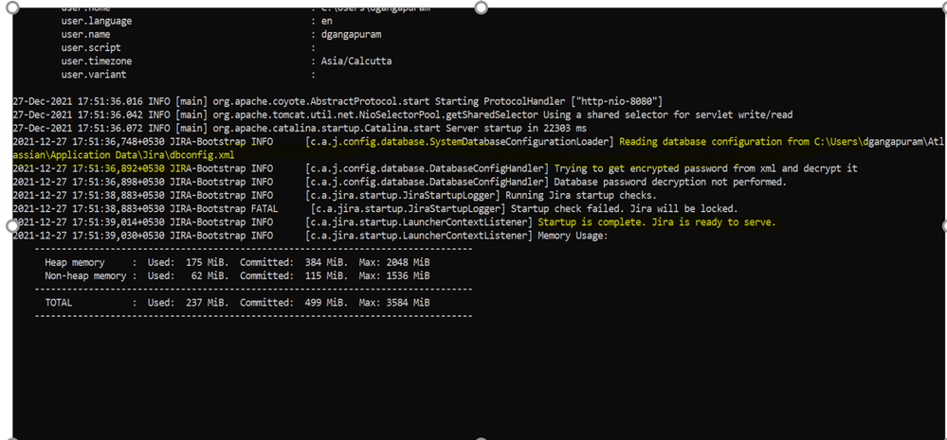Click the left-middle image selection handle
This screenshot has height=440, width=947.
[11, 225]
